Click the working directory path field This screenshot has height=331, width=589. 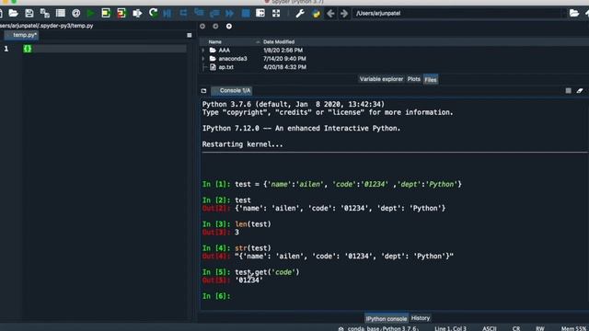click(x=459, y=14)
